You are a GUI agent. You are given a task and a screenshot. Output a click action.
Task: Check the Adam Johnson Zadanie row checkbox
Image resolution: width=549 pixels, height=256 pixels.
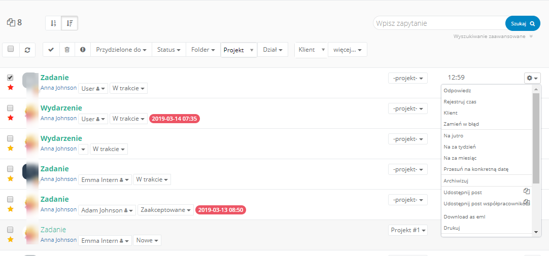tap(10, 199)
